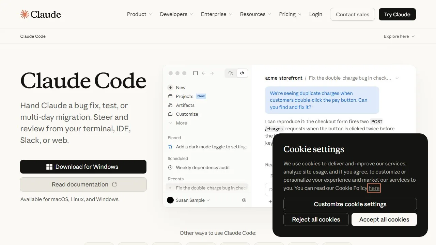436x245 pixels.
Task: Expand the Explore here dropdown
Action: pos(399,36)
